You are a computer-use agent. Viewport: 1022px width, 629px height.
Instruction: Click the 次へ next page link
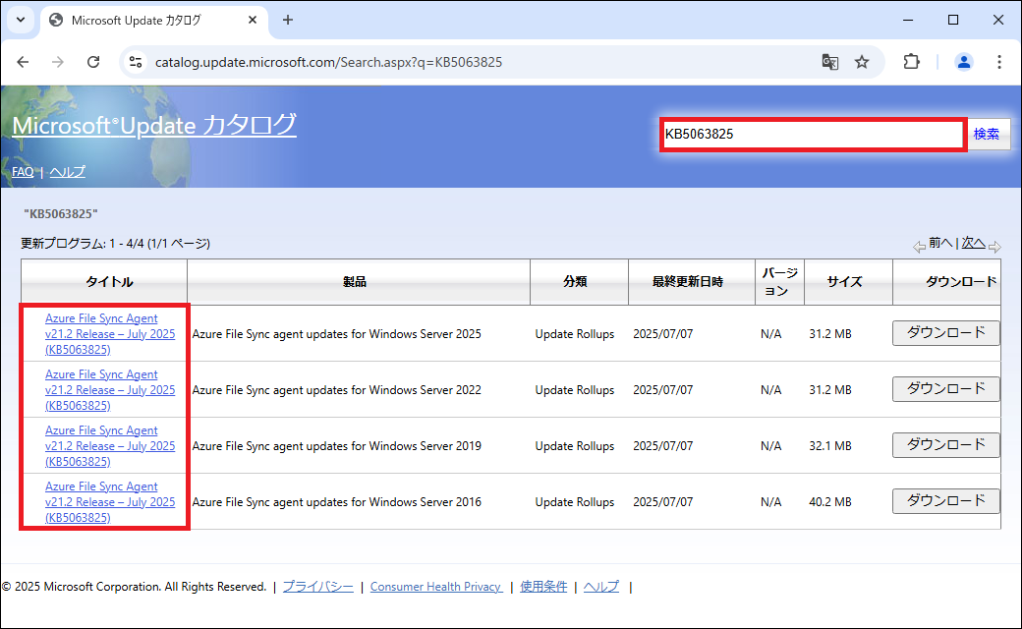[973, 243]
